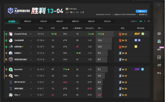The width and height of the screenshot is (165, 102).
Task: Click the KDA column header
Action: pos(40,28)
